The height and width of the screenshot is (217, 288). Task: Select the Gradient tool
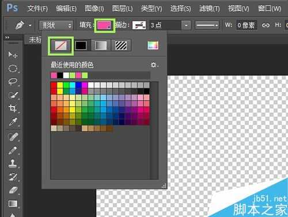[13, 204]
